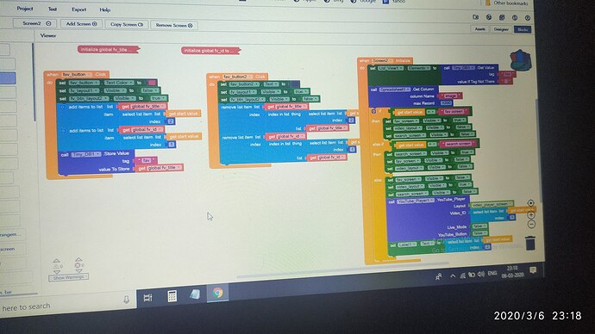
Task: Toggle the second 'add items to list' mutator icon
Action: pos(63,131)
